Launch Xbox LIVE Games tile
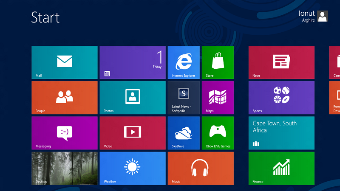 click(218, 133)
